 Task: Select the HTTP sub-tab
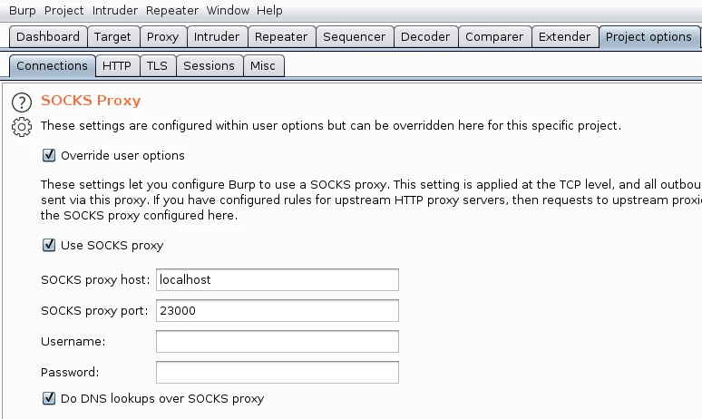pos(117,66)
